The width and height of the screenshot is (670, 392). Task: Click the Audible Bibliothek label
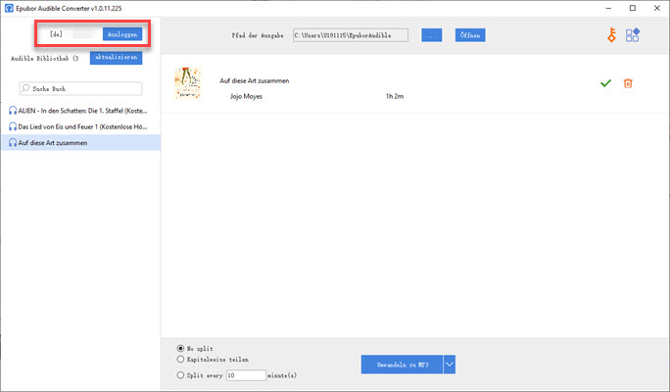click(44, 58)
